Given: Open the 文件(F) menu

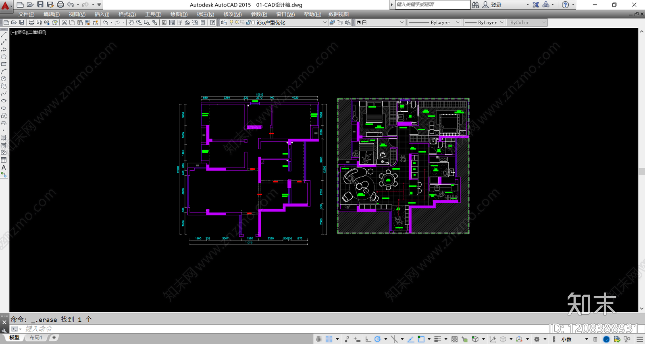Looking at the screenshot, I should pyautogui.click(x=26, y=14).
